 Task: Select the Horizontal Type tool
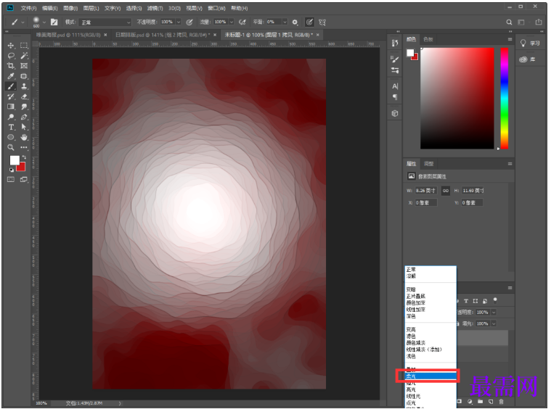coord(11,127)
